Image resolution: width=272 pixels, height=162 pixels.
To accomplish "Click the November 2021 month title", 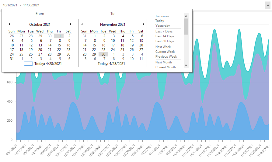I will pyautogui.click(x=113, y=25).
